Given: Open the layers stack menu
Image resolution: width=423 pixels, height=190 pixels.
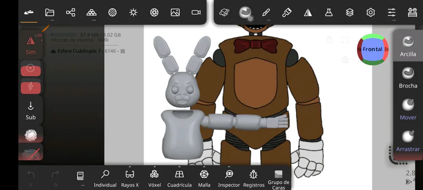Looking at the screenshot, I should click(350, 12).
